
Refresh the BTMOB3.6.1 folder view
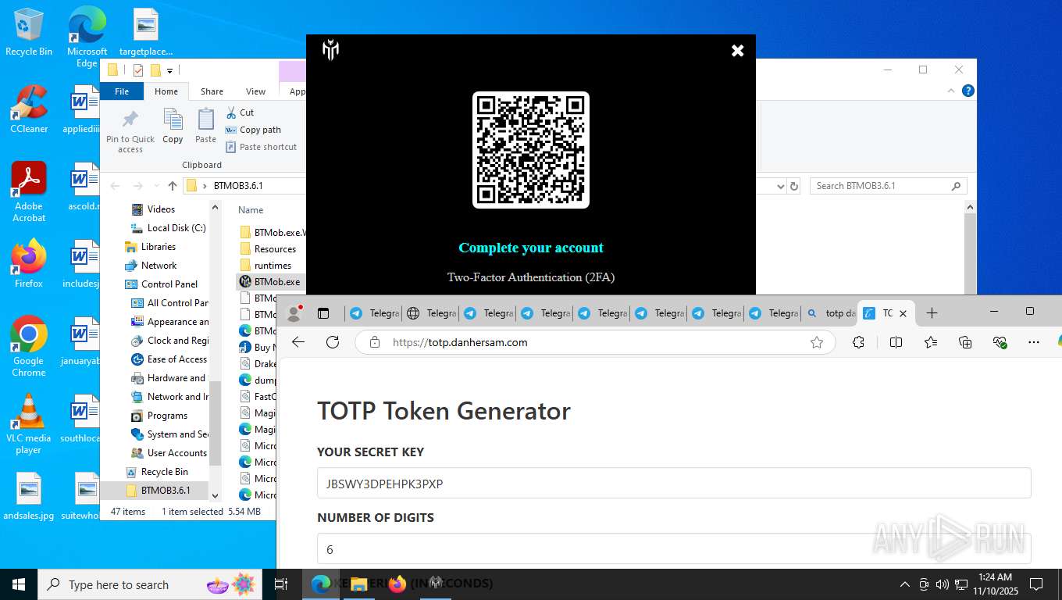click(794, 186)
